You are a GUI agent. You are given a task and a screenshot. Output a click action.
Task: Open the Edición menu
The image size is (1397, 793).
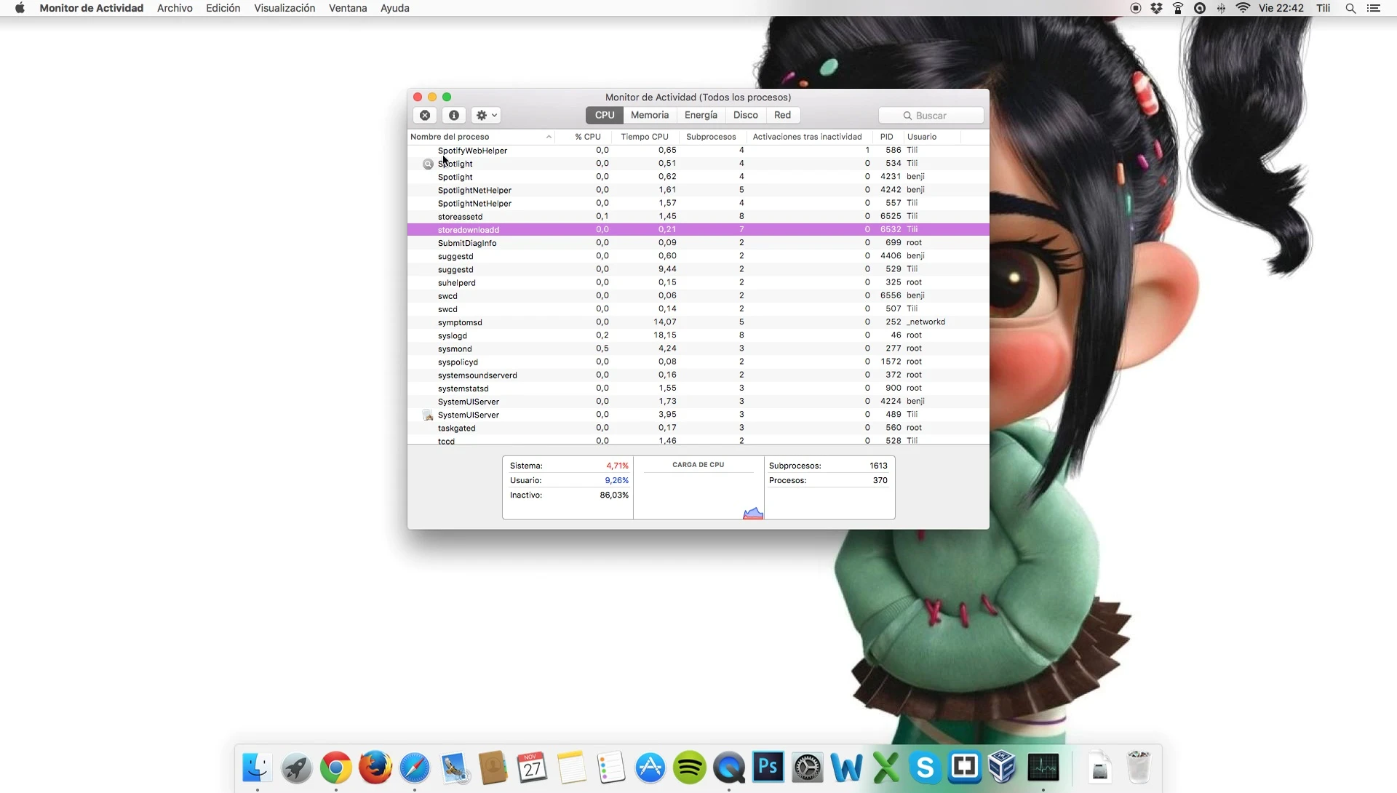pos(223,8)
